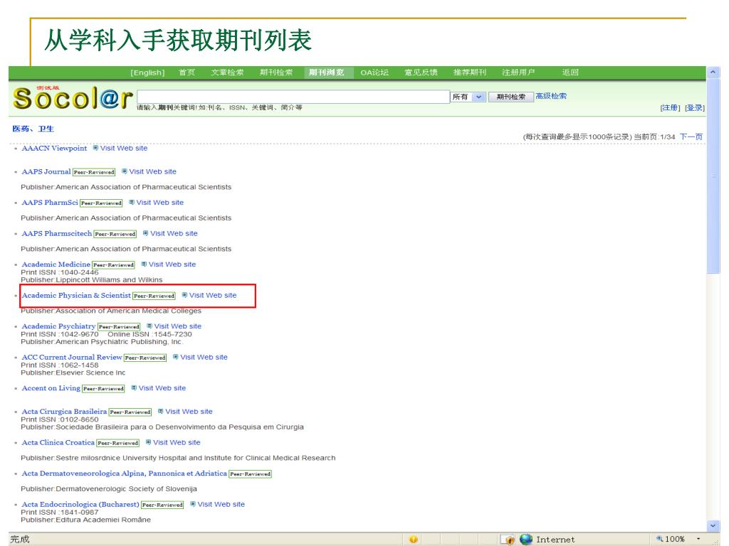Open 推荐期刊 in navigation bar
729x546 pixels.
(x=470, y=73)
